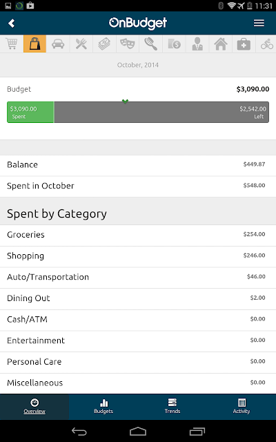Select the hairbrush personal care icon
This screenshot has width=276, height=442.
[x=150, y=44]
